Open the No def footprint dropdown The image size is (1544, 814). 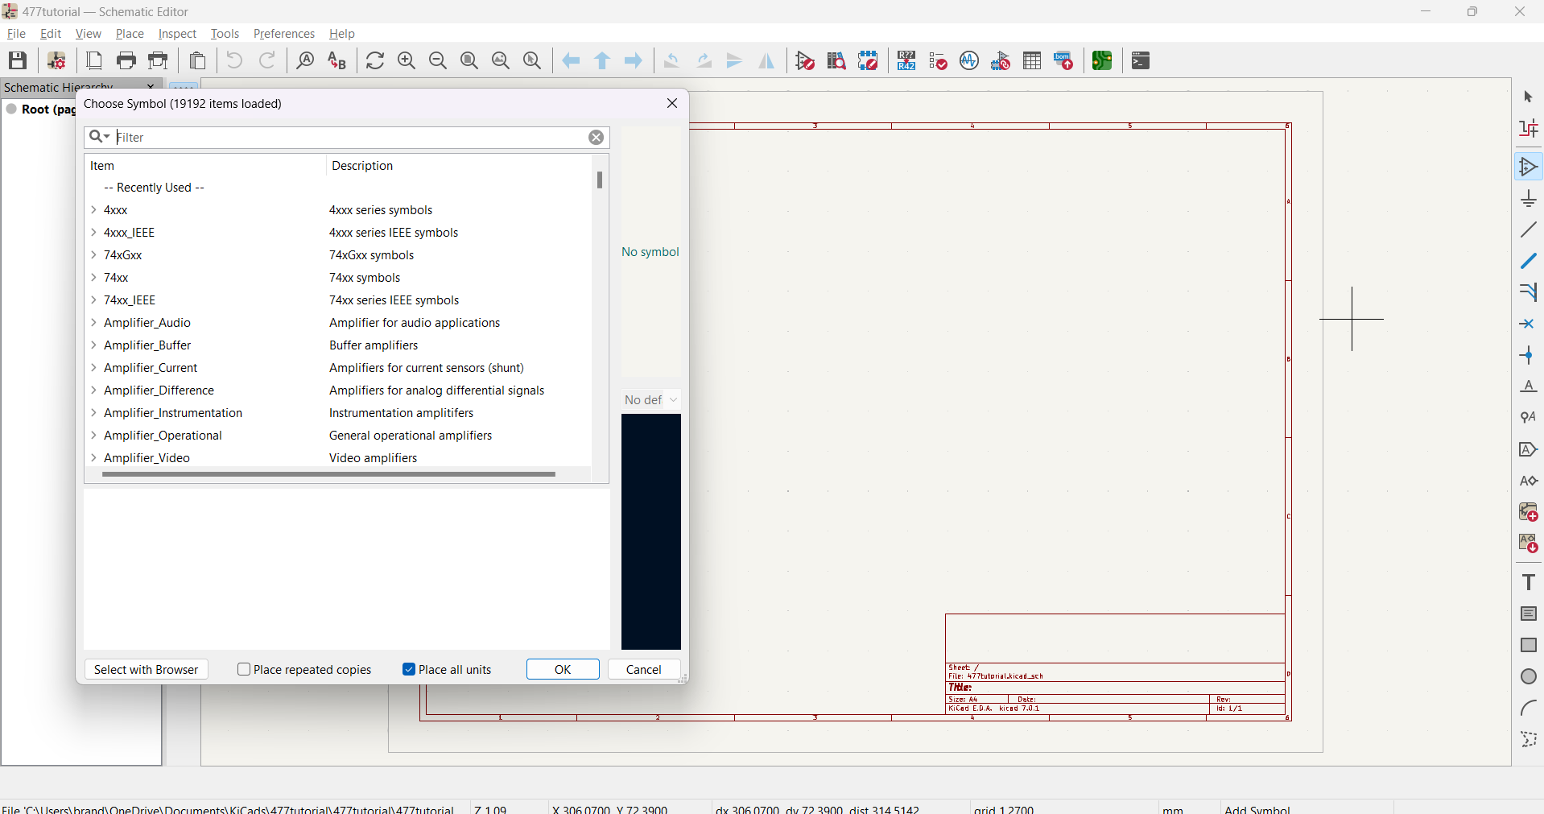click(x=651, y=400)
